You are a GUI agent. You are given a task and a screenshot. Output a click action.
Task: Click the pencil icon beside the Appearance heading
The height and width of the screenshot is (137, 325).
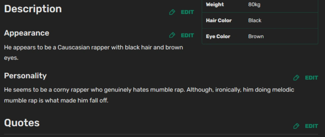[x=172, y=35]
